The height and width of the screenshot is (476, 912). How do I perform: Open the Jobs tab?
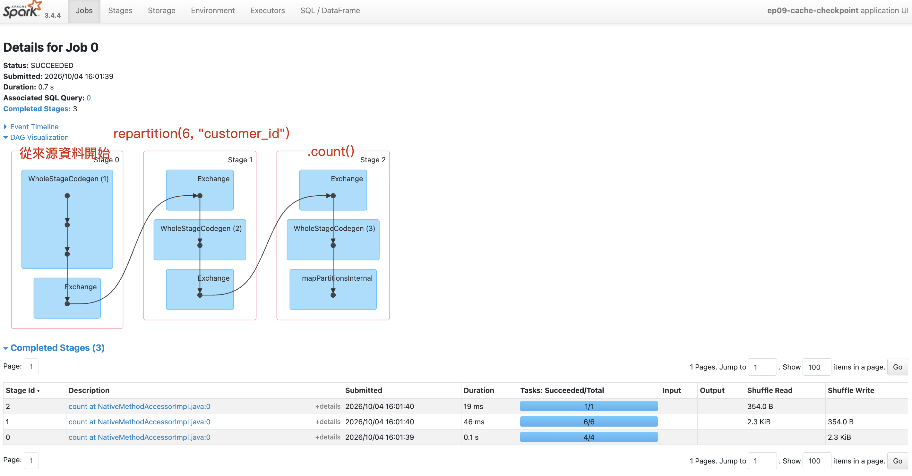(84, 11)
